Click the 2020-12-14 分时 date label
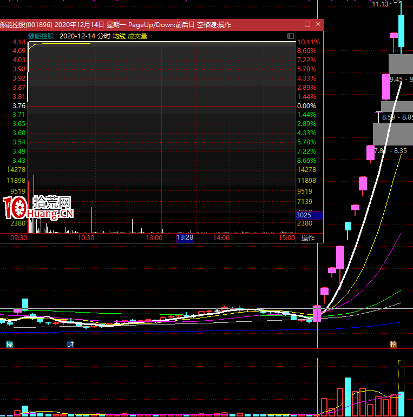This screenshot has width=413, height=417. pyautogui.click(x=84, y=36)
